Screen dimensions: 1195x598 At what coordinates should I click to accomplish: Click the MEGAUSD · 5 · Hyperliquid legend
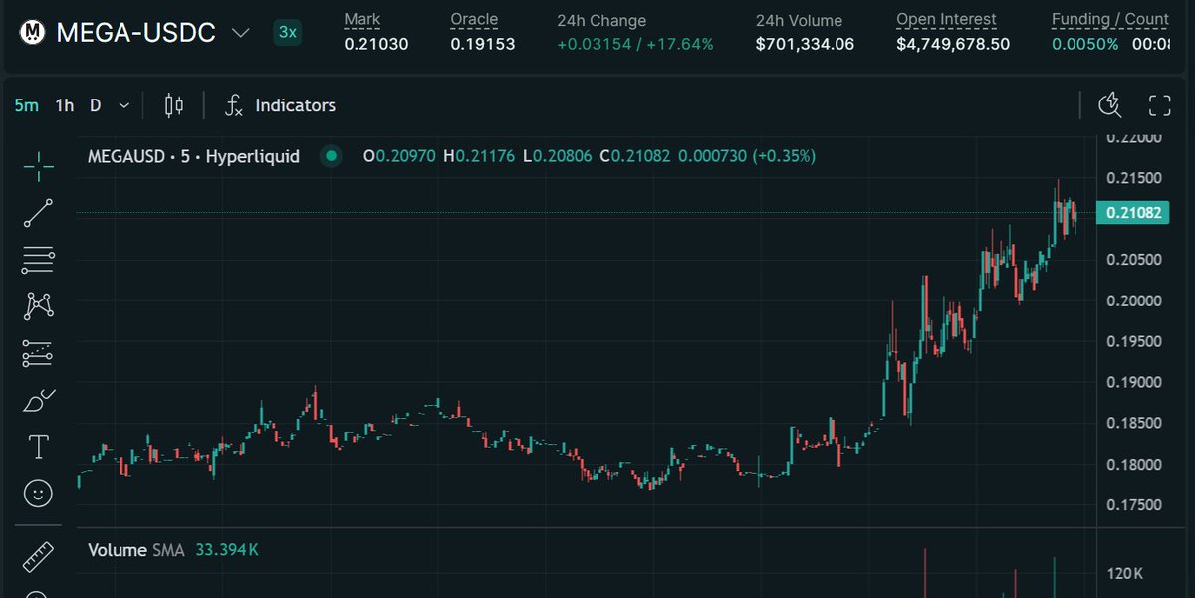point(194,156)
